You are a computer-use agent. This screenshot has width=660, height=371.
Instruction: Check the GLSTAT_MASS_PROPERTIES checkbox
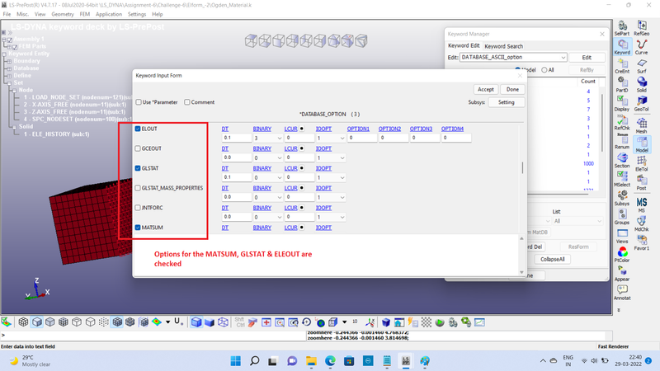(138, 188)
